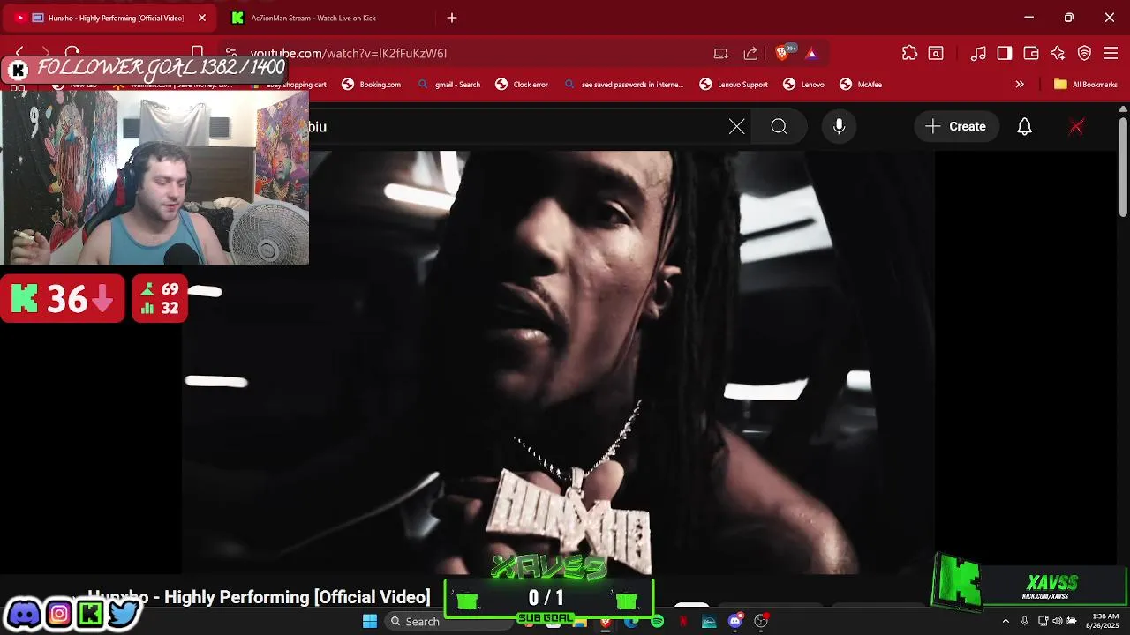Image resolution: width=1130 pixels, height=635 pixels.
Task: Open Netflix from the taskbar
Action: click(x=682, y=622)
